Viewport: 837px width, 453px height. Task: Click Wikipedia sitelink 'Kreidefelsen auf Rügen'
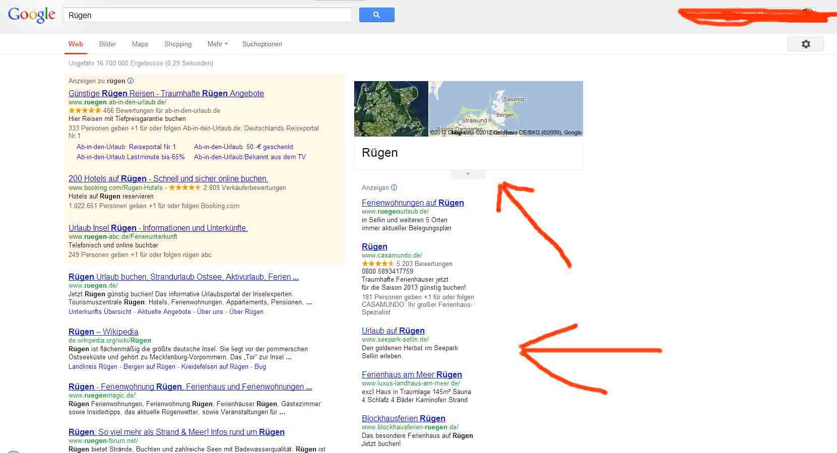point(215,367)
